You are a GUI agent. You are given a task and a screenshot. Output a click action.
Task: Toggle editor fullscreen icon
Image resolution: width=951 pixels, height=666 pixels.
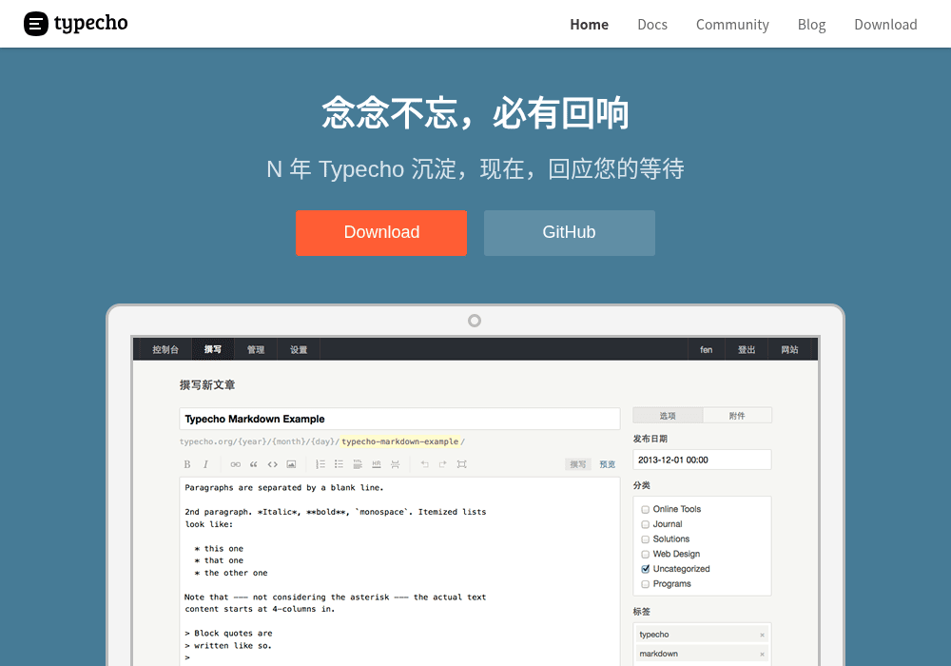[x=461, y=464]
